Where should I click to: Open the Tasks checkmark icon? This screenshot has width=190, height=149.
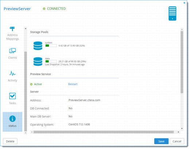point(12,96)
